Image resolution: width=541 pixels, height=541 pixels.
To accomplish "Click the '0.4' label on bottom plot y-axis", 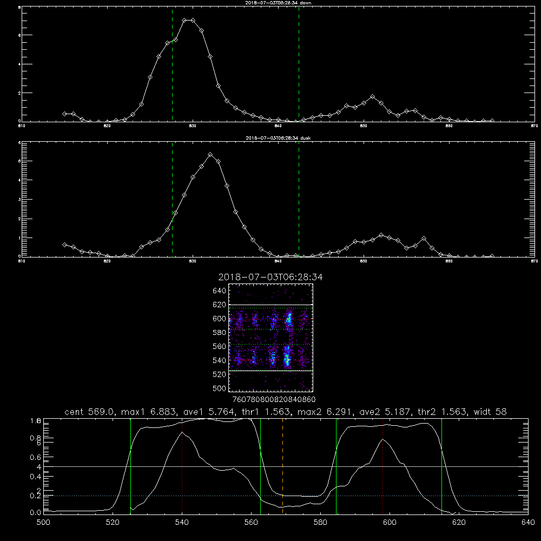I will (x=35, y=477).
